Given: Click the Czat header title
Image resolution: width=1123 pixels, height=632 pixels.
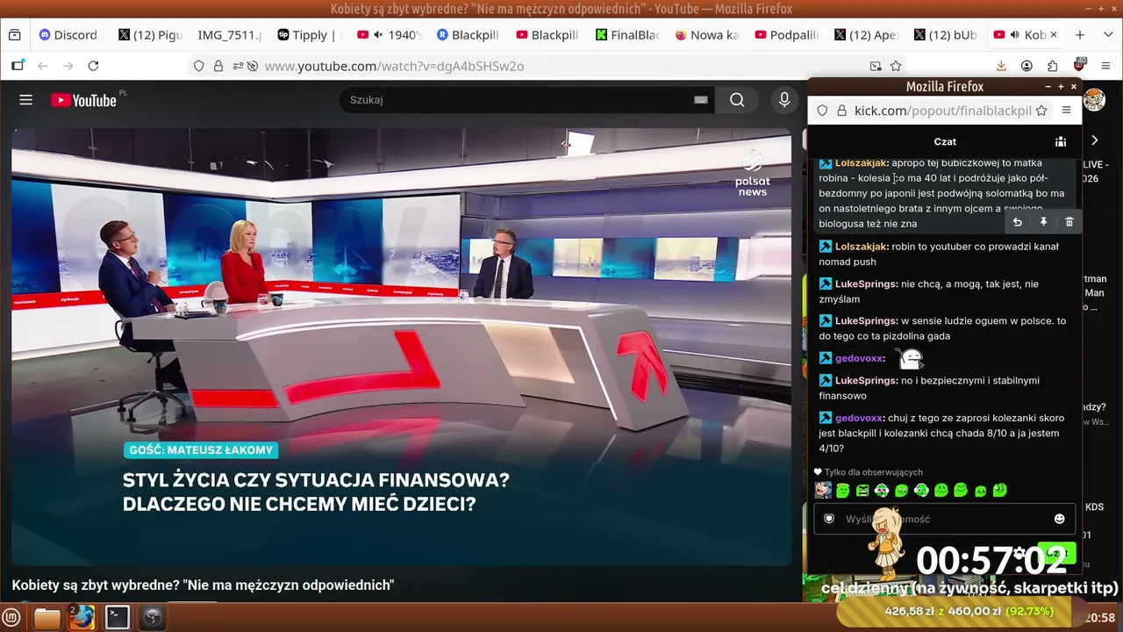Looking at the screenshot, I should coord(945,141).
